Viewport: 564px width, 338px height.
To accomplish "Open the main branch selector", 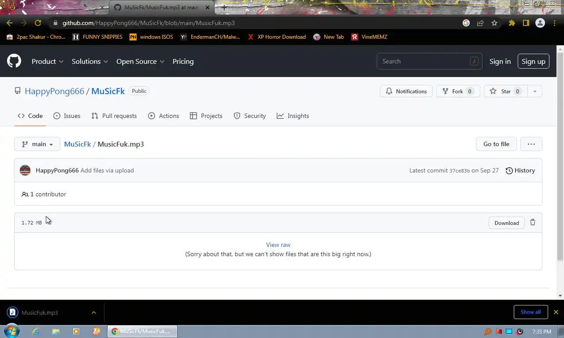I will [x=37, y=144].
